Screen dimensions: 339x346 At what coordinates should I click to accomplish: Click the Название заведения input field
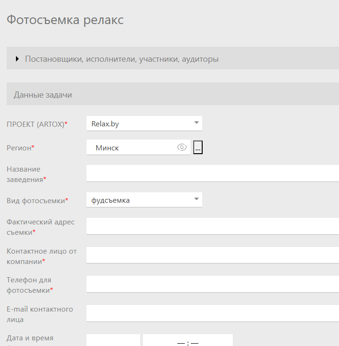point(213,173)
